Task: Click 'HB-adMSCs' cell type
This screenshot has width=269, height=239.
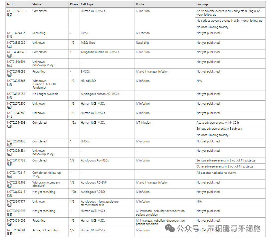Action: pyautogui.click(x=88, y=81)
